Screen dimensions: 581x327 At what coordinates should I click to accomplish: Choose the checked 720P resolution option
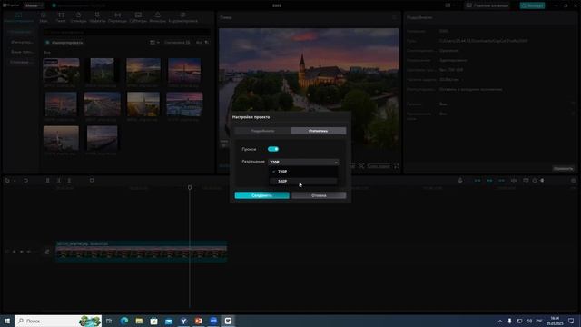pos(303,172)
